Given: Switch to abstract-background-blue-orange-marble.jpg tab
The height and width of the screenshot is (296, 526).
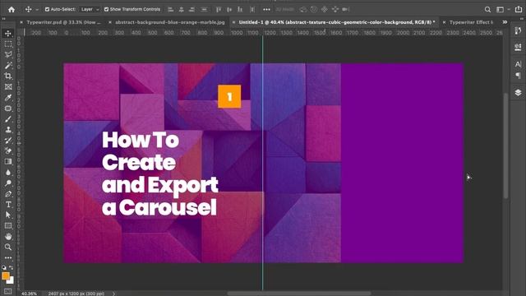Looking at the screenshot, I should pyautogui.click(x=170, y=22).
